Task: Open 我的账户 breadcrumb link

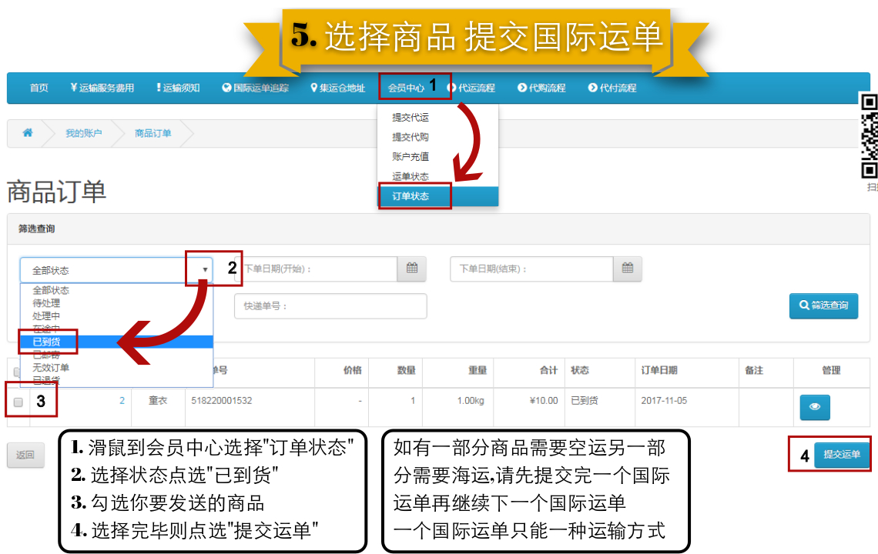Action: 83,133
